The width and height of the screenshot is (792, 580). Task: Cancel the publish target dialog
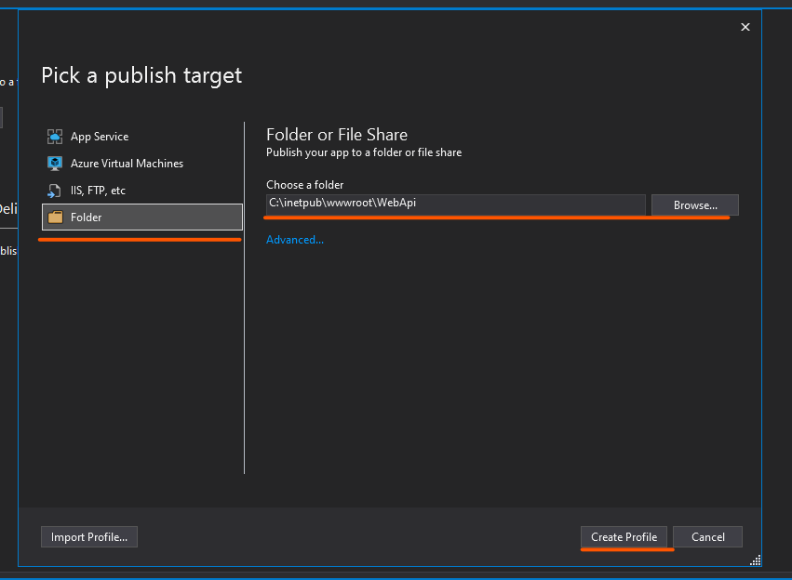(x=707, y=537)
